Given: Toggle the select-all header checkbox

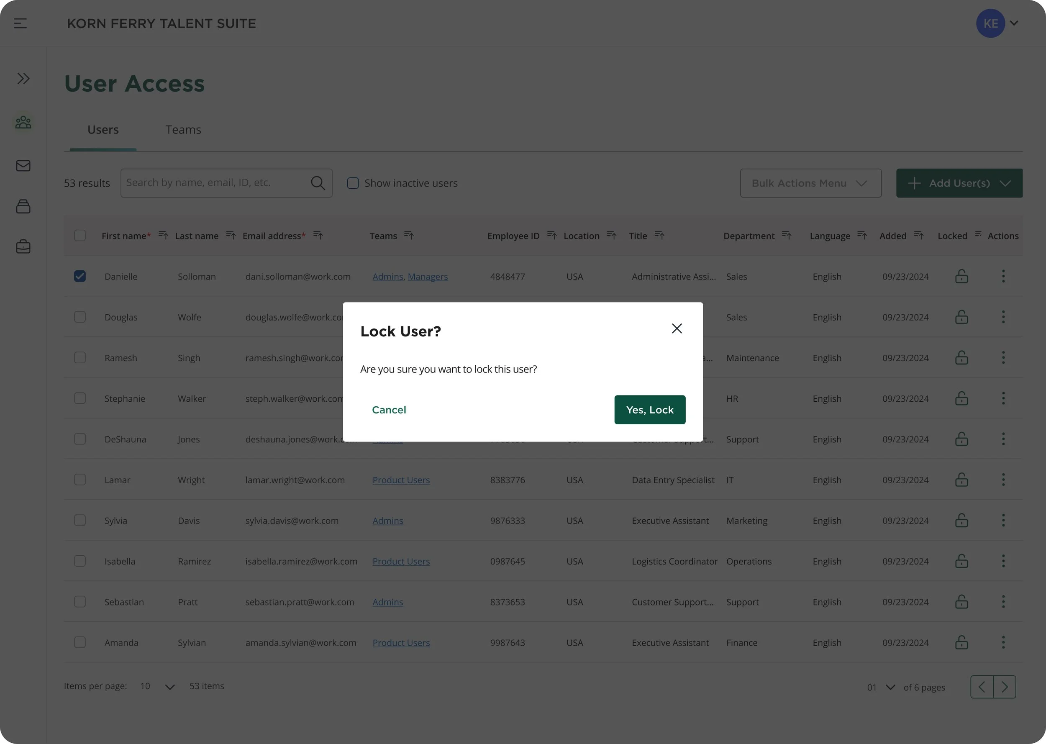Looking at the screenshot, I should pyautogui.click(x=79, y=236).
